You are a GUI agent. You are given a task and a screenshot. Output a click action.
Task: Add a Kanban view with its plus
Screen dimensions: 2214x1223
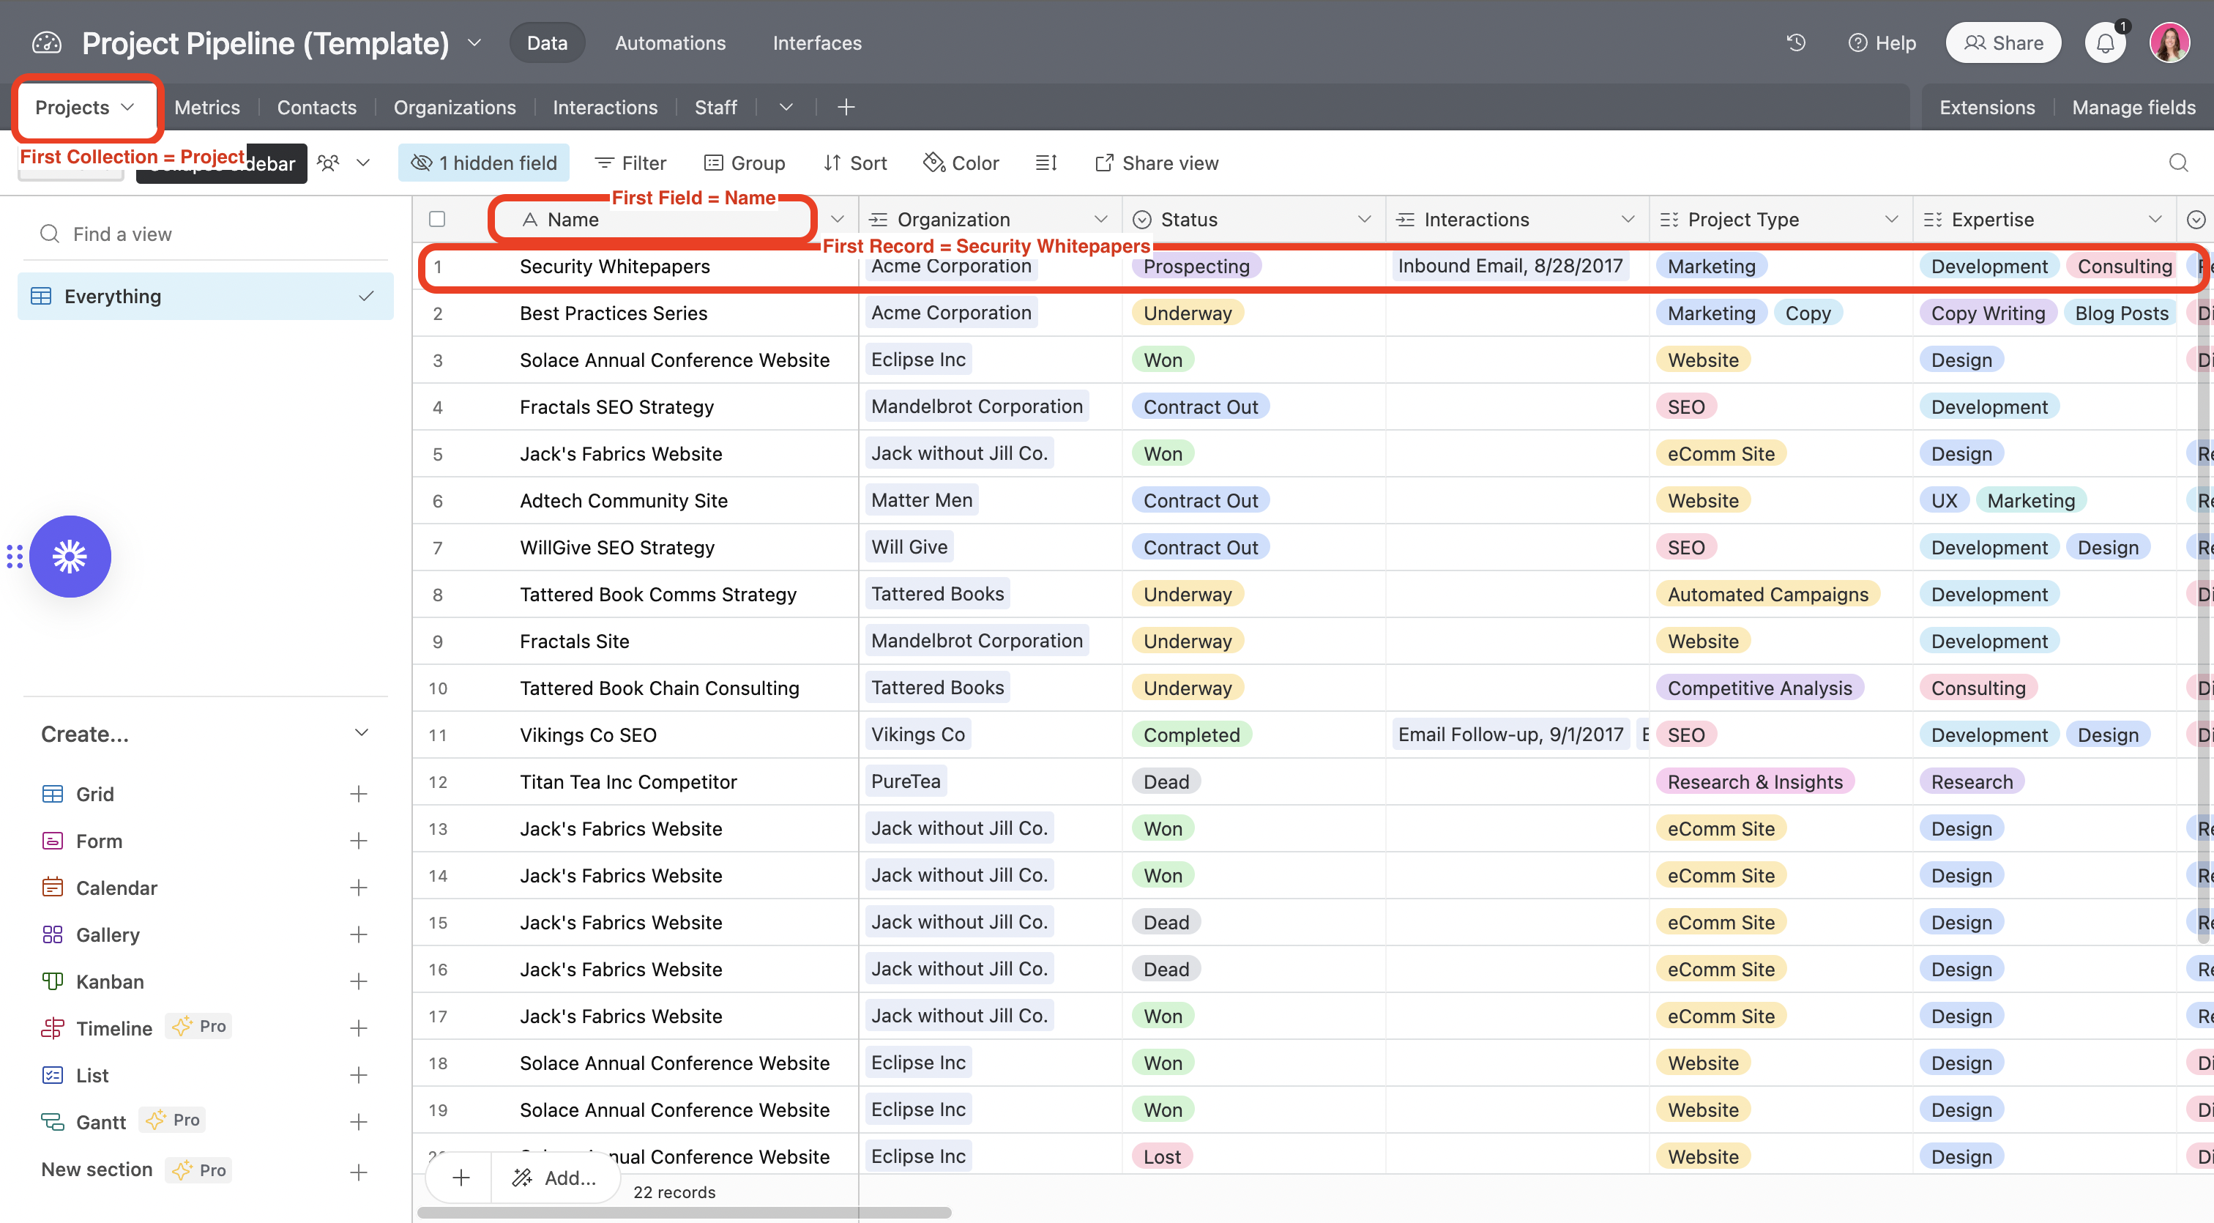click(x=359, y=981)
